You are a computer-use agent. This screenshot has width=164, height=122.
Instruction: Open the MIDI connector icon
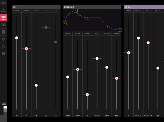pos(4,46)
